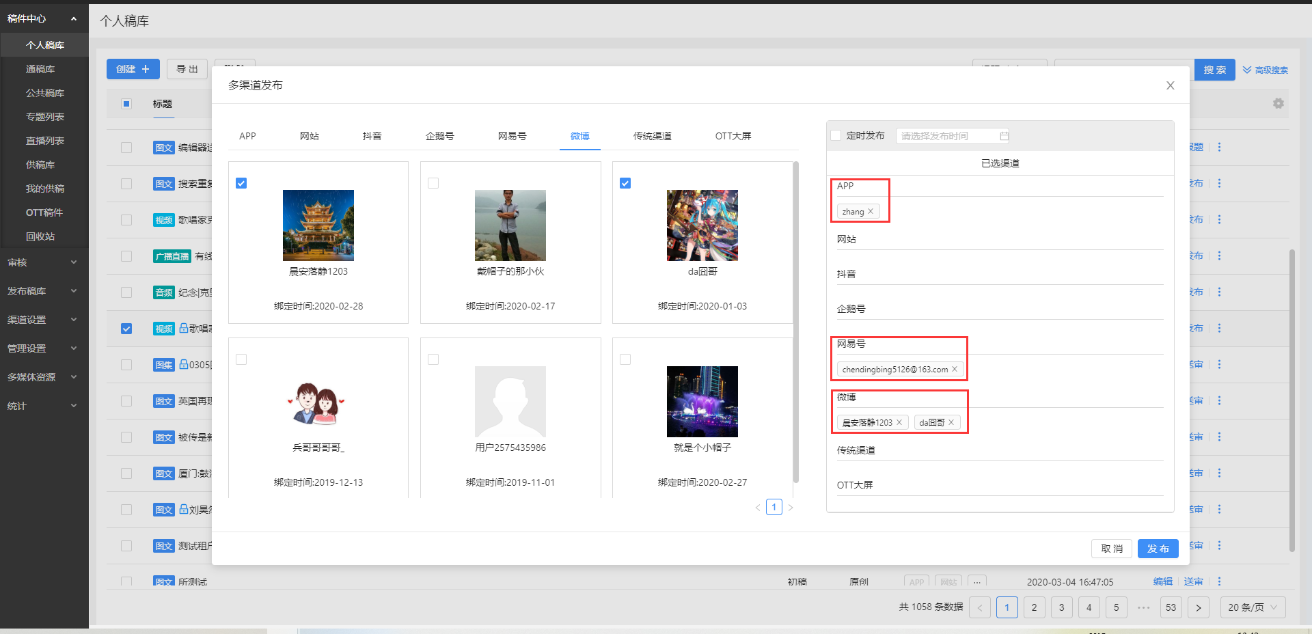Uncheck the 晨安落静1203 account card
This screenshot has height=634, width=1312.
coord(241,183)
